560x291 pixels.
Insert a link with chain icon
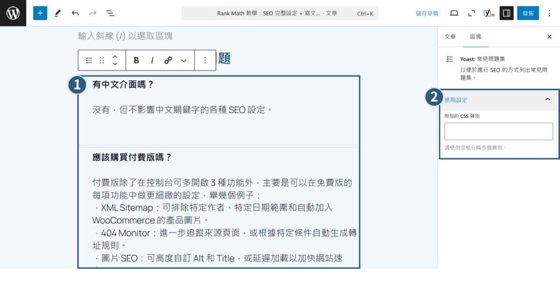168,60
